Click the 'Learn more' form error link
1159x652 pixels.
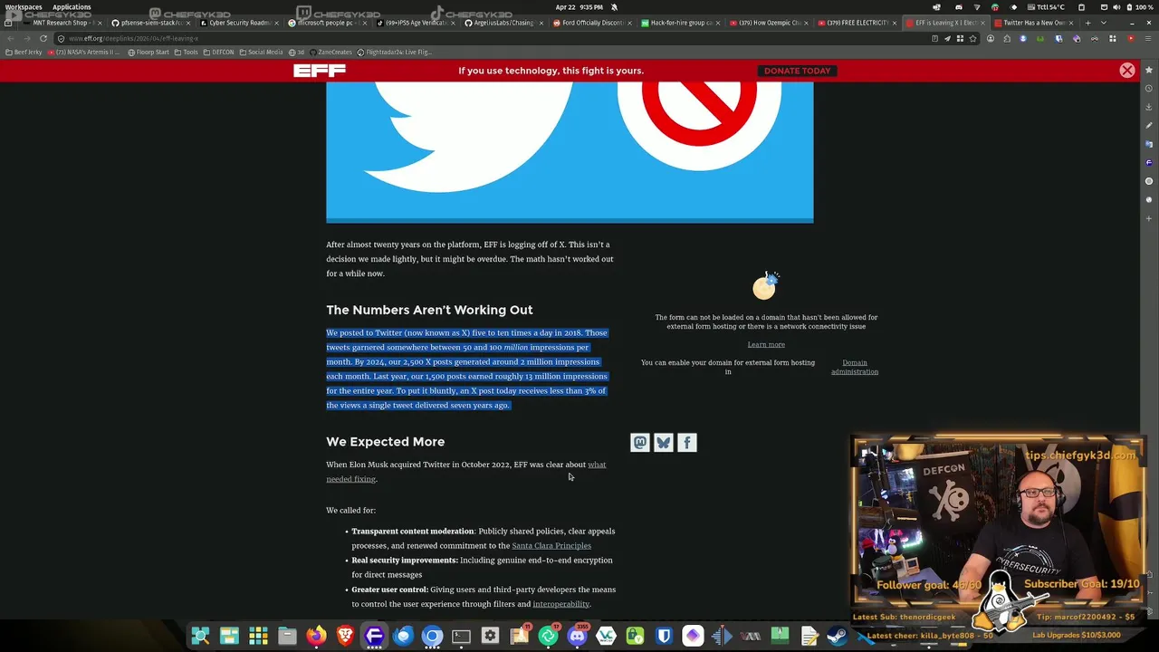(x=766, y=344)
